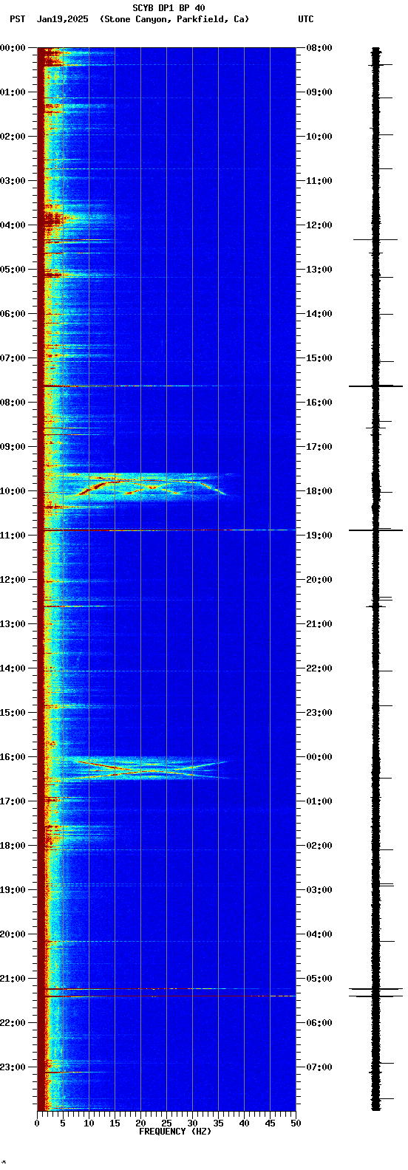Click the frequency axis value '40'
The image size is (408, 1170).
pos(244,1123)
